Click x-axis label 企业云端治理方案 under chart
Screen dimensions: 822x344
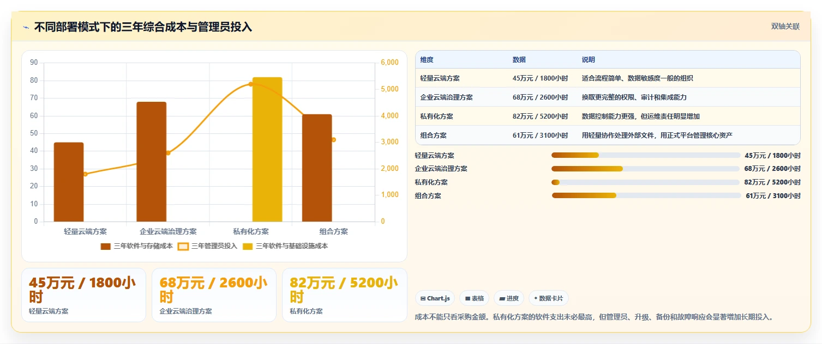[x=168, y=231]
